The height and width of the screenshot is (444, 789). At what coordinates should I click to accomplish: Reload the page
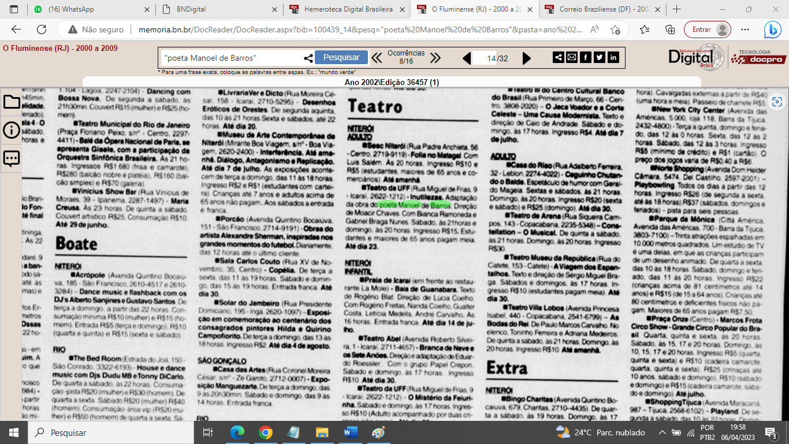tap(42, 29)
